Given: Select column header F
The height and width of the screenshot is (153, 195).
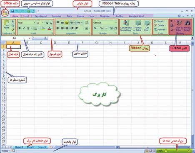Looking at the screenshot, I should point(82,43).
